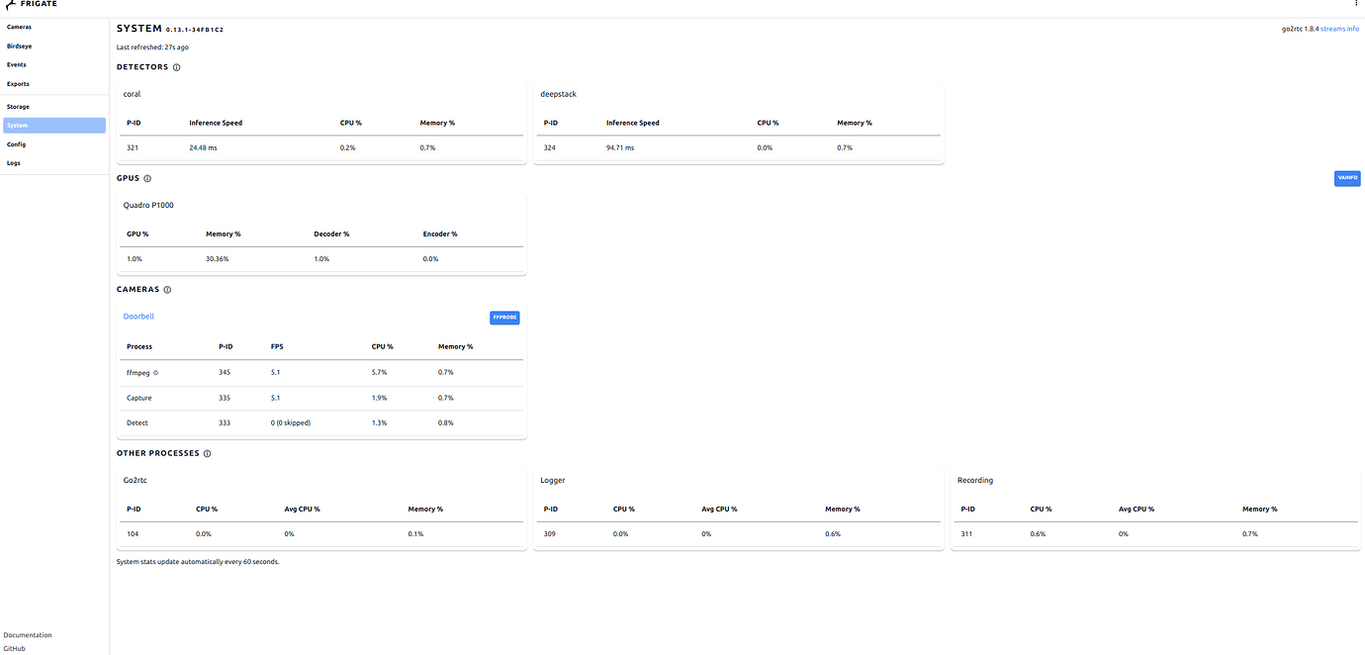Click the Cameras info icon

166,289
